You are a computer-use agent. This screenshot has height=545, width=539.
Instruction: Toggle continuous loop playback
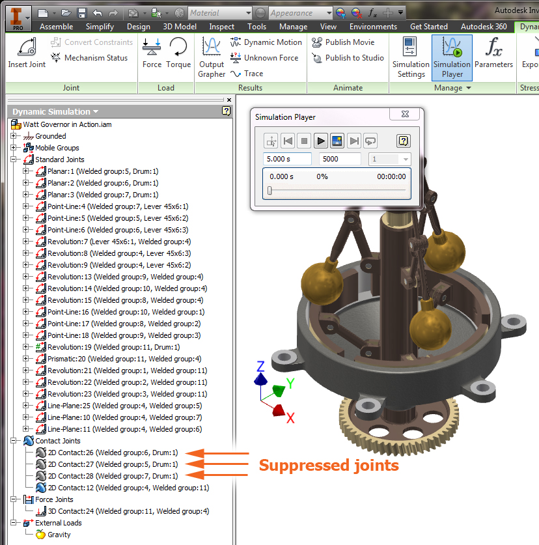coord(370,141)
